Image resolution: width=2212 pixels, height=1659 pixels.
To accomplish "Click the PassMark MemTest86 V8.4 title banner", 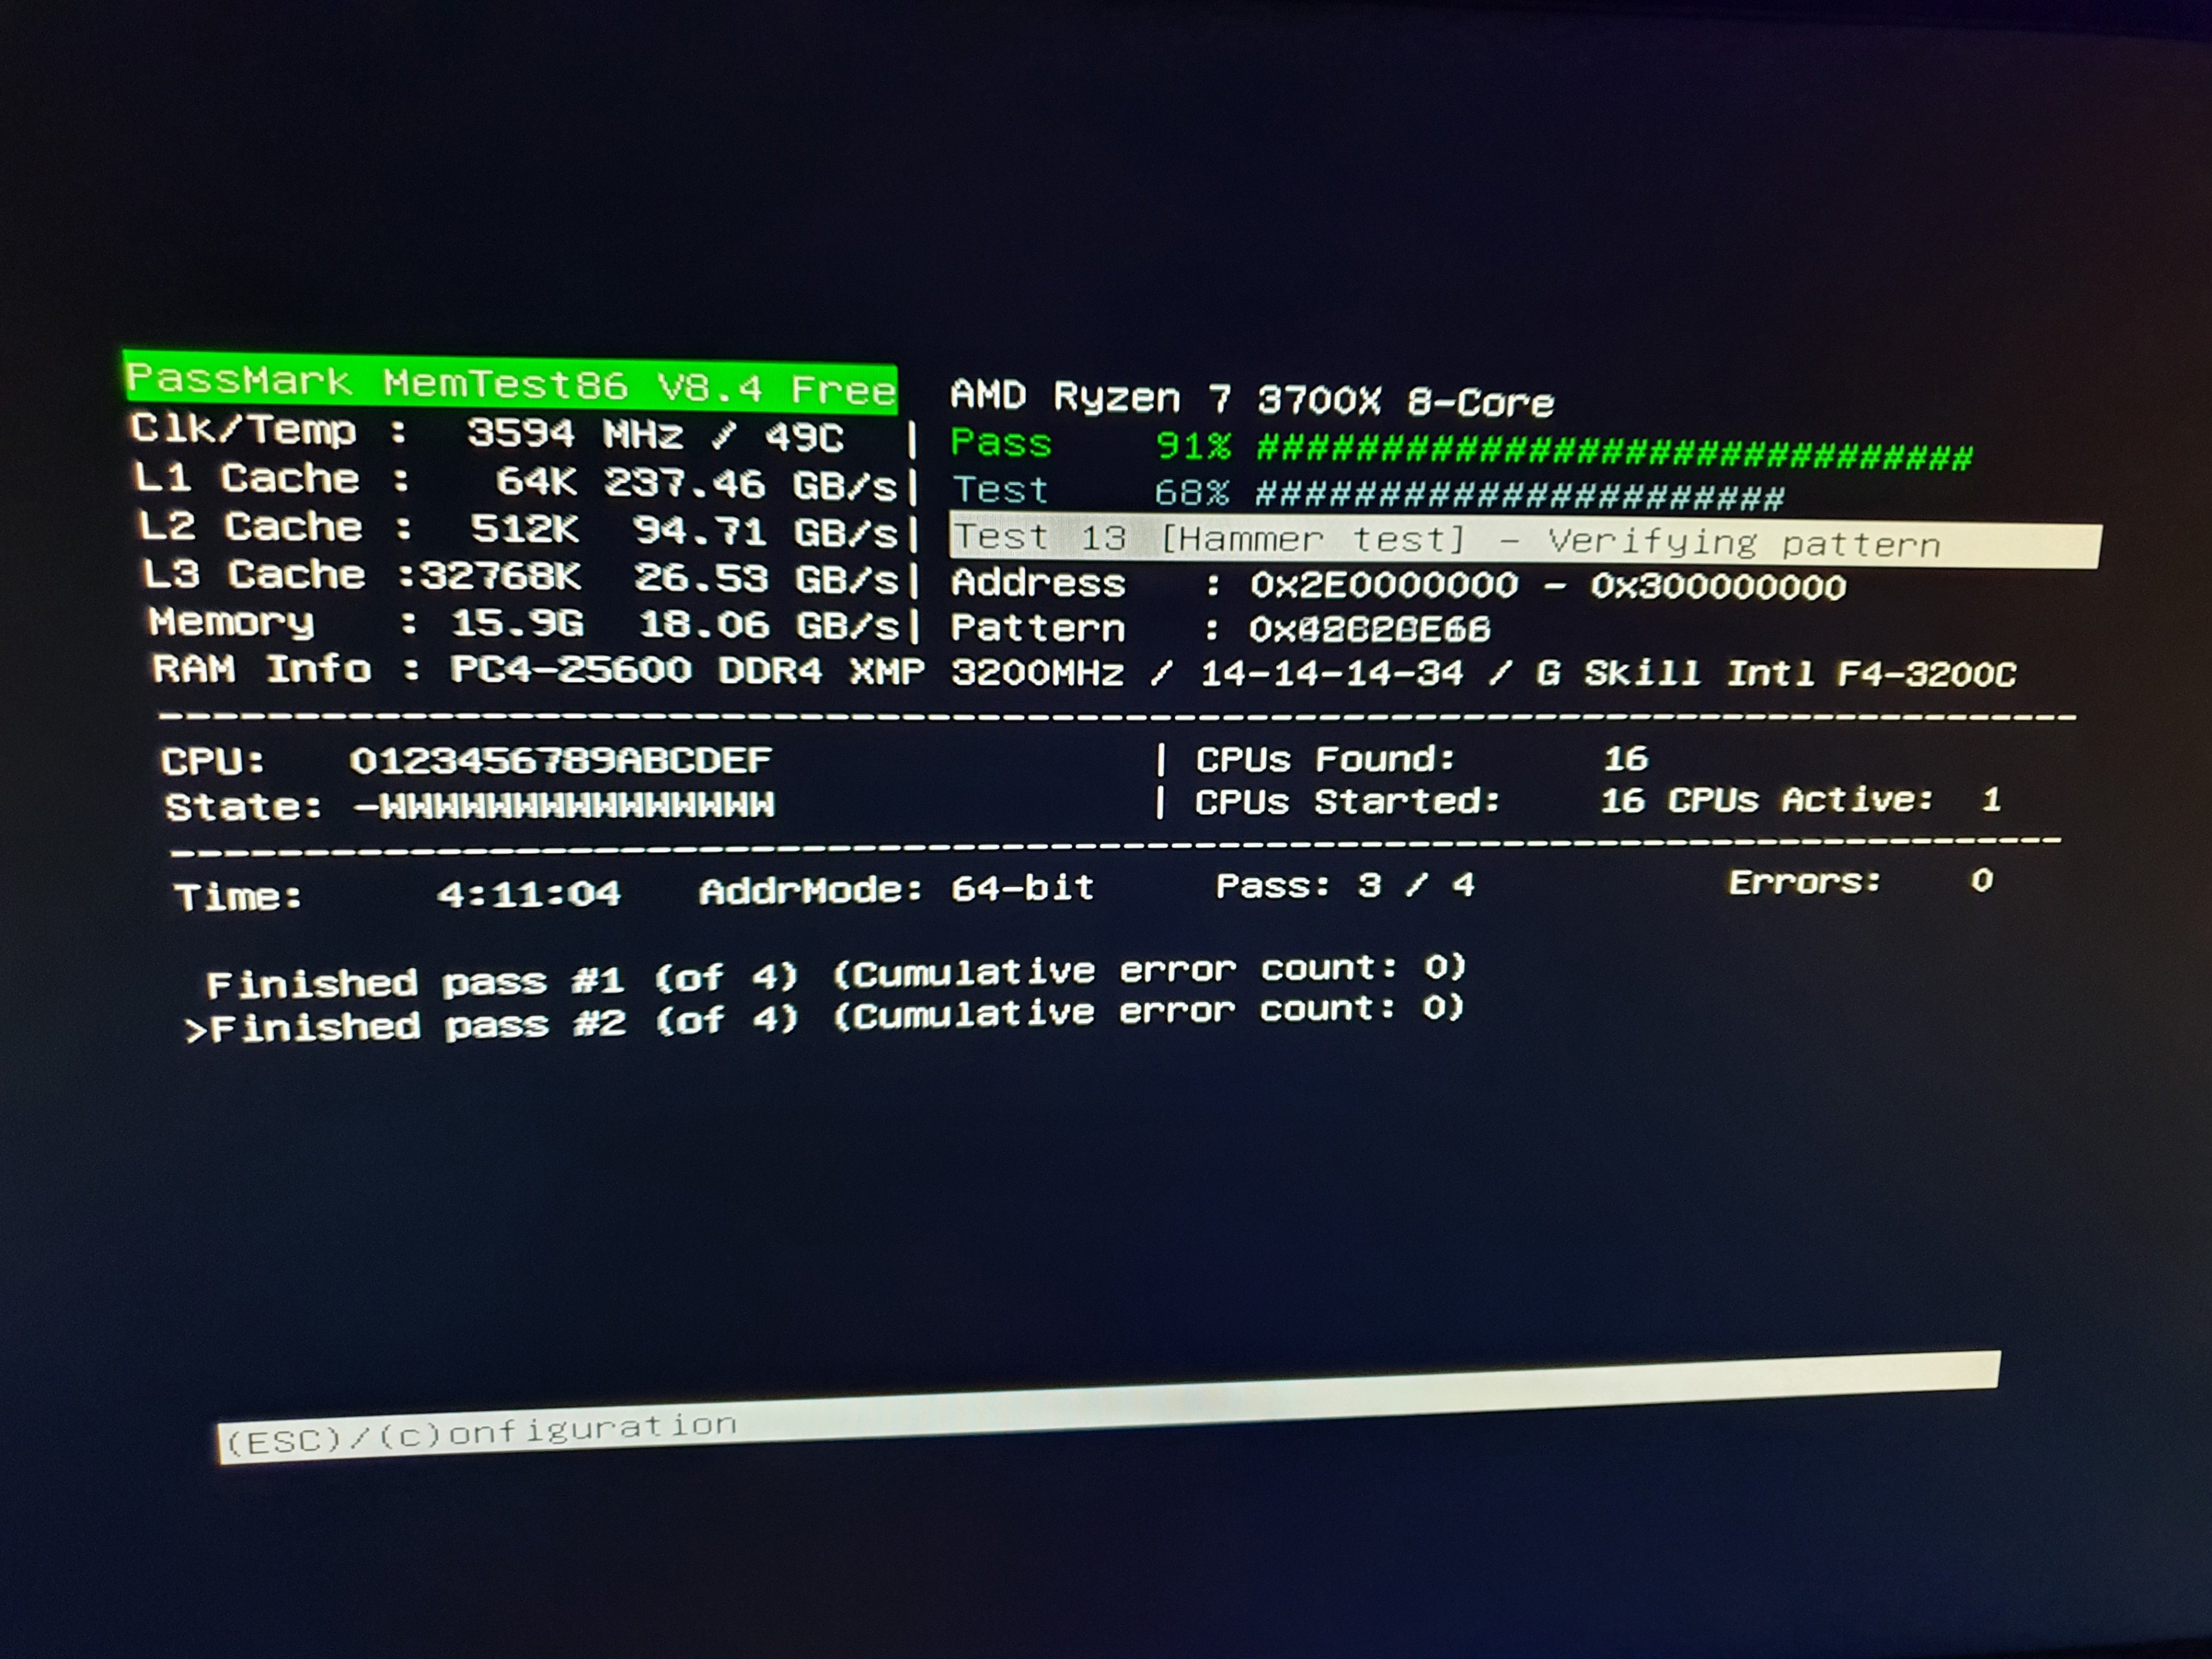I will 510,382.
